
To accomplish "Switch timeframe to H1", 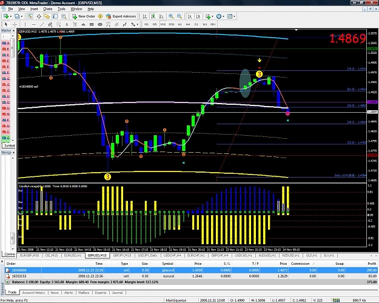I will [x=179, y=24].
